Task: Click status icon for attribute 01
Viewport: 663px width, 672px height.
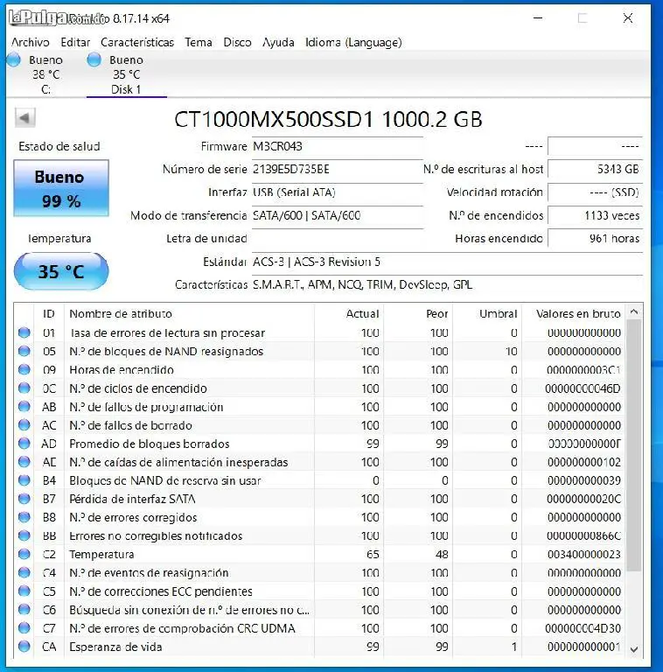Action: coord(24,332)
